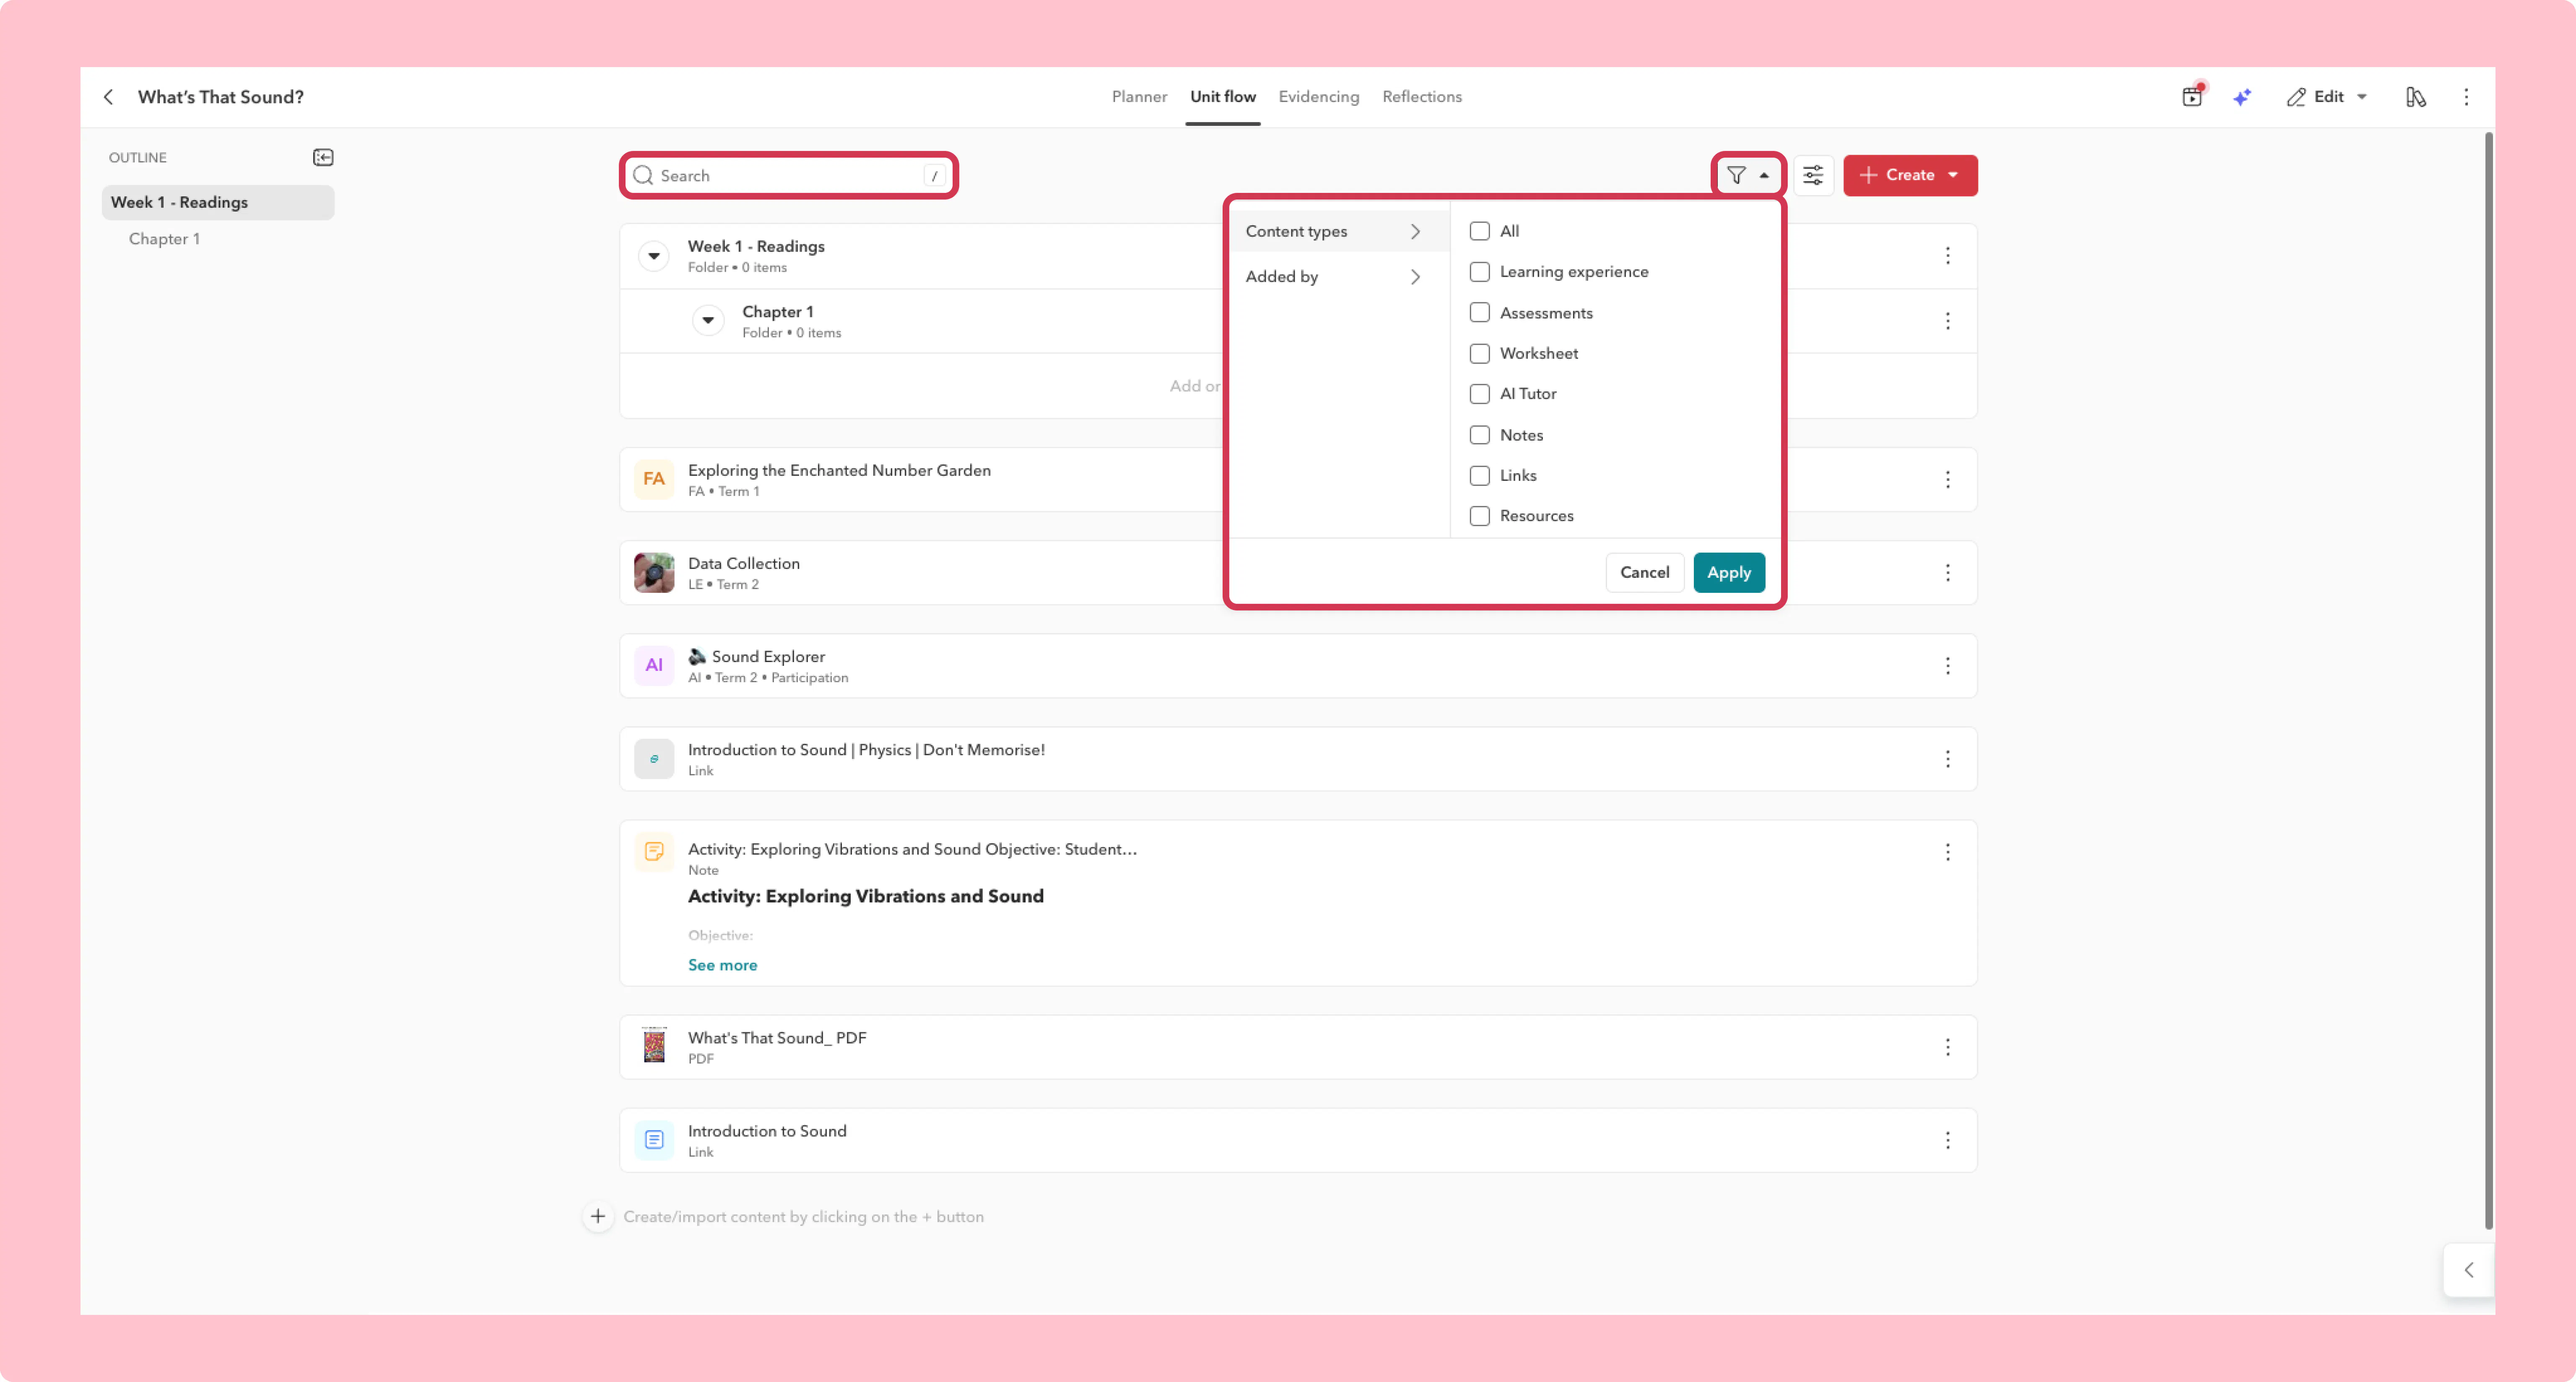This screenshot has height=1382, width=2576.
Task: Open more options for What's That Sound_ PDF
Action: point(1948,1047)
